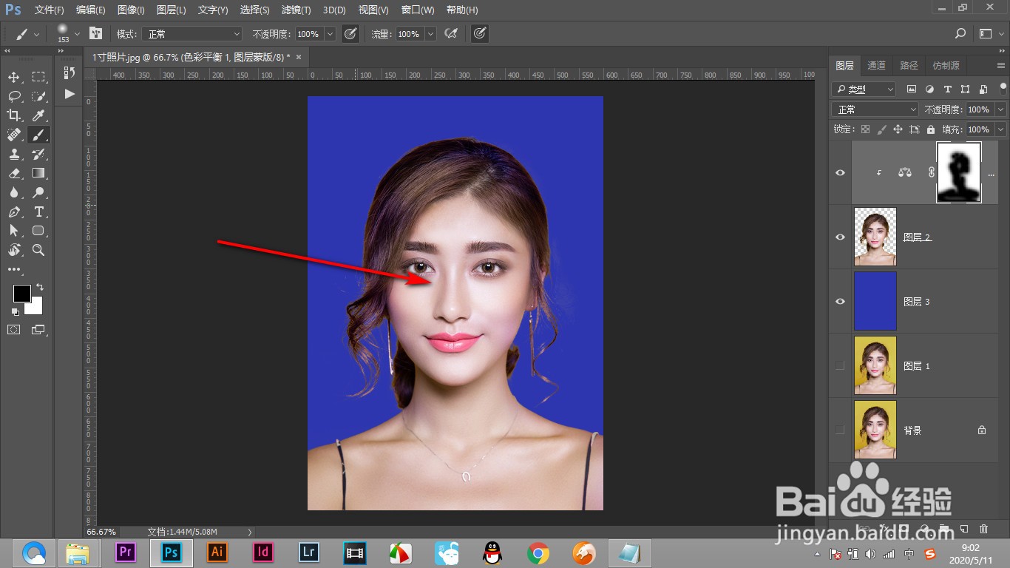
Task: Open the 滤镜(T) menu
Action: tap(296, 10)
